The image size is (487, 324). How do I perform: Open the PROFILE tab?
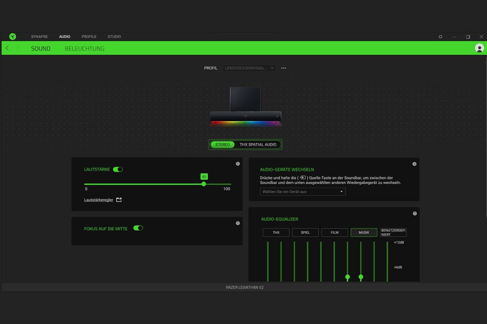click(89, 37)
